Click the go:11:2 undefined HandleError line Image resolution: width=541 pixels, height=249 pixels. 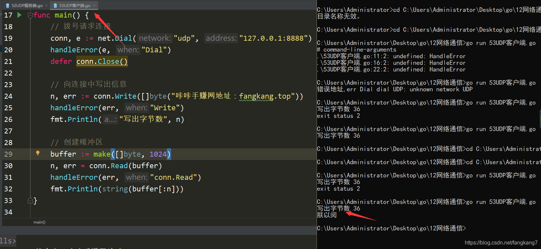point(391,56)
